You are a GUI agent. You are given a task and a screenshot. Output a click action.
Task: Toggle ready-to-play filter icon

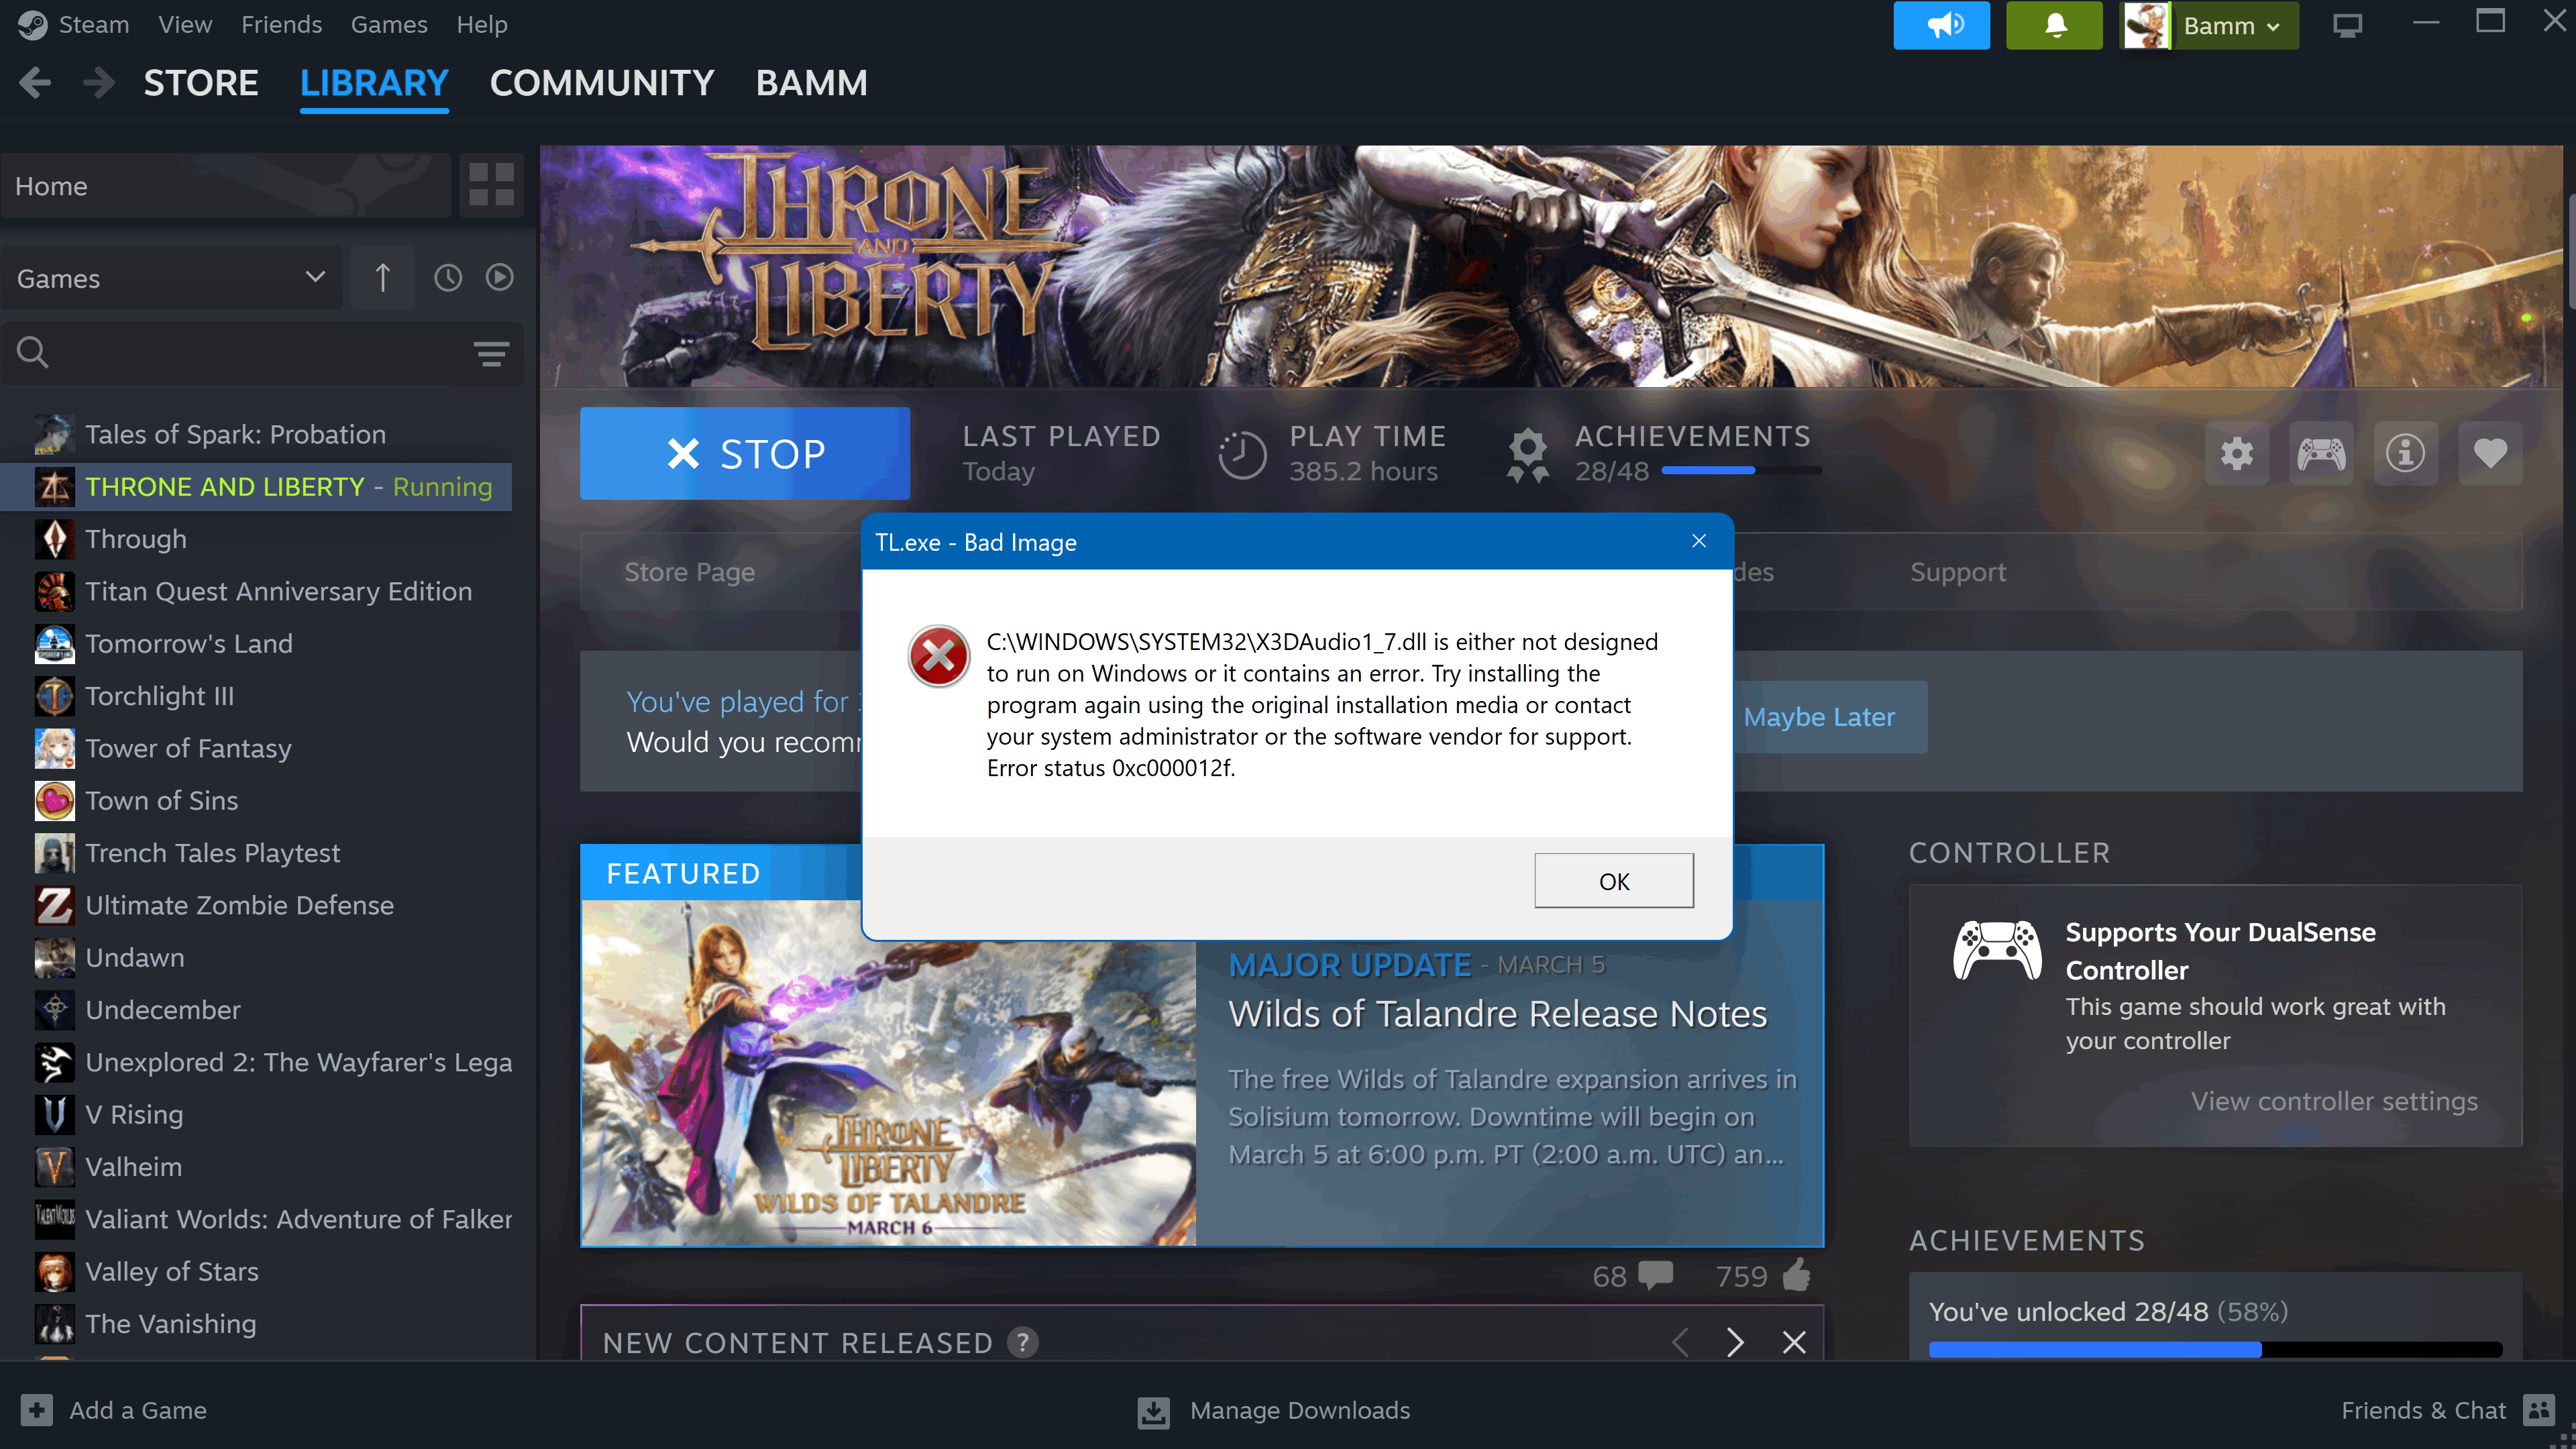click(499, 278)
